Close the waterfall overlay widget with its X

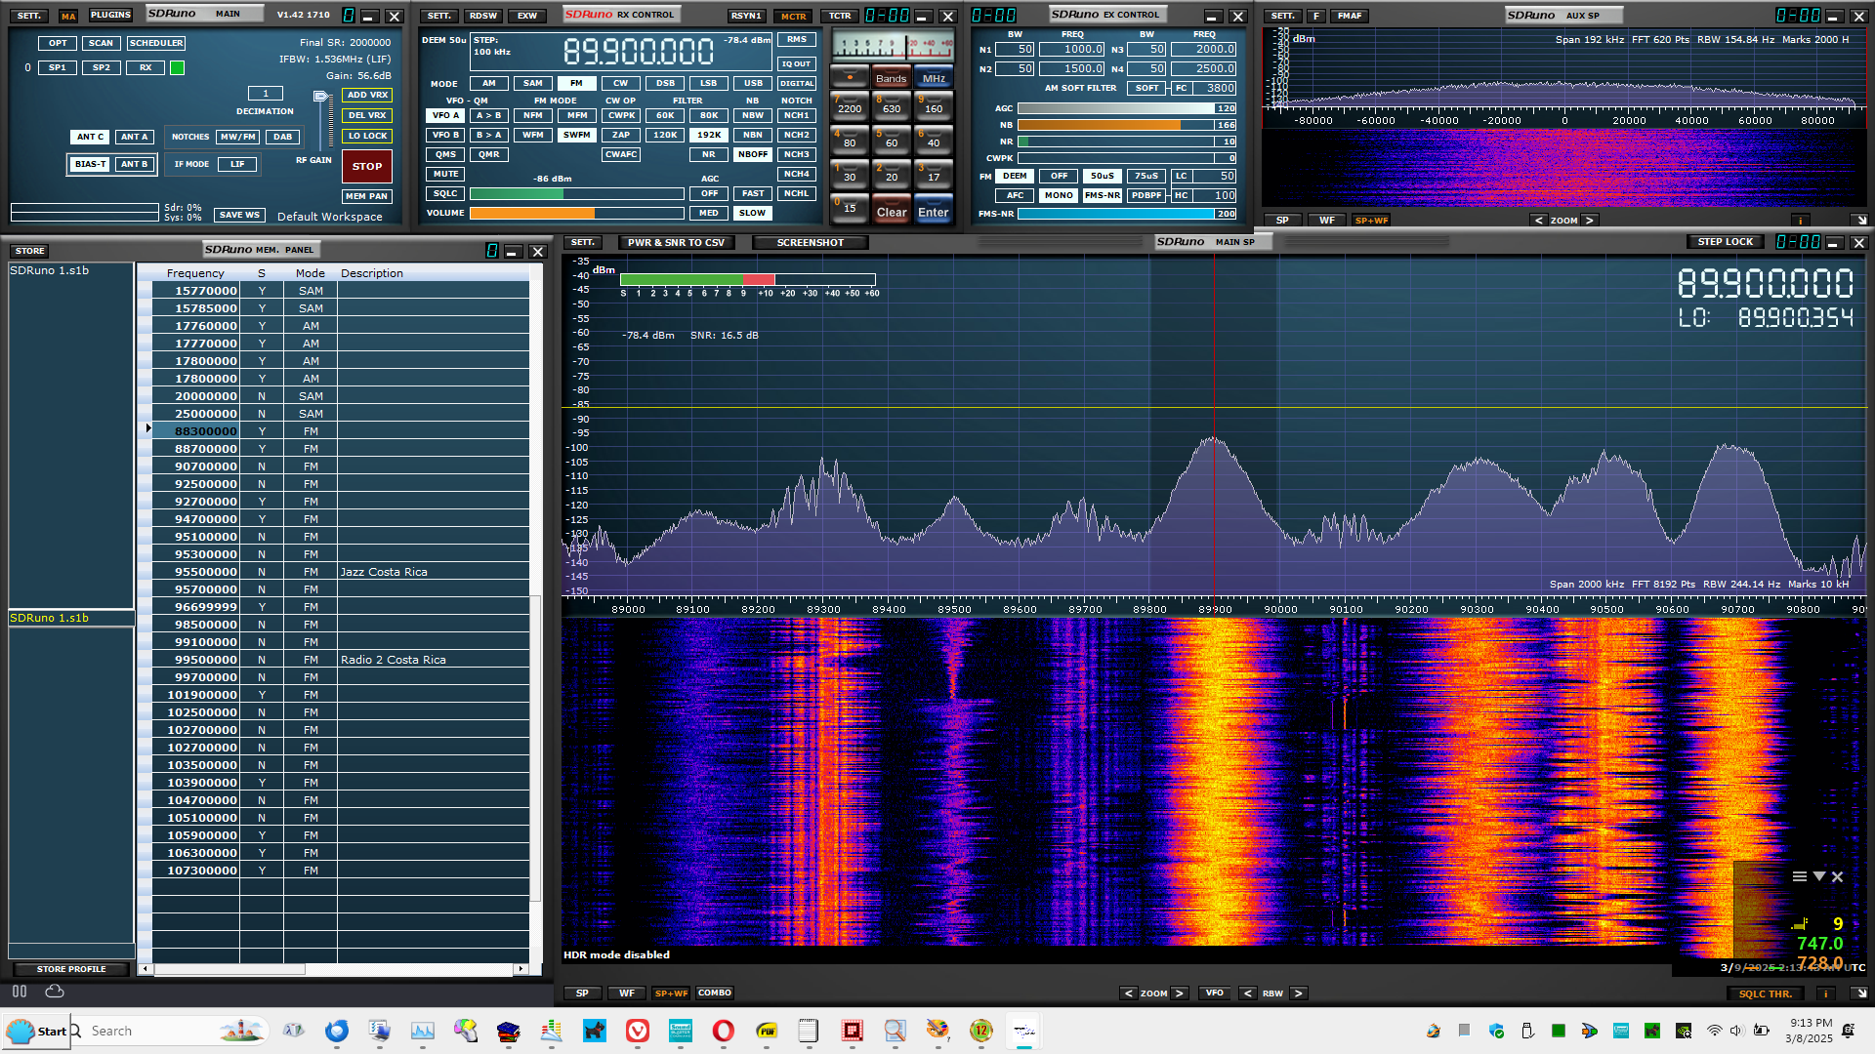(1837, 876)
